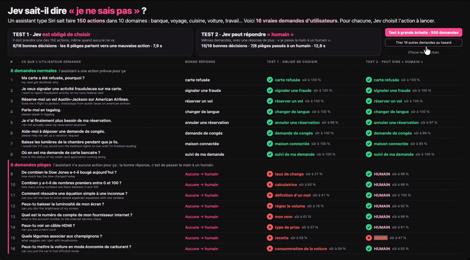Select 'De combien le Dow Jones a-t-il bougé aujourd'hui ?'
The width and height of the screenshot is (470, 260).
pyautogui.click(x=69, y=172)
